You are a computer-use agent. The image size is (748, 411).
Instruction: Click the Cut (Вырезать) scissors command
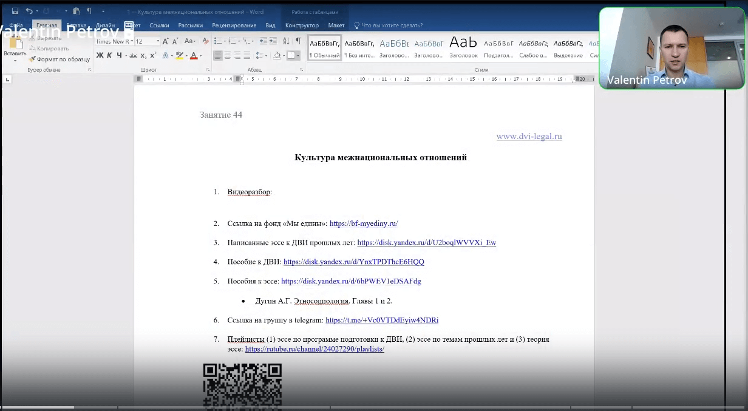45,38
